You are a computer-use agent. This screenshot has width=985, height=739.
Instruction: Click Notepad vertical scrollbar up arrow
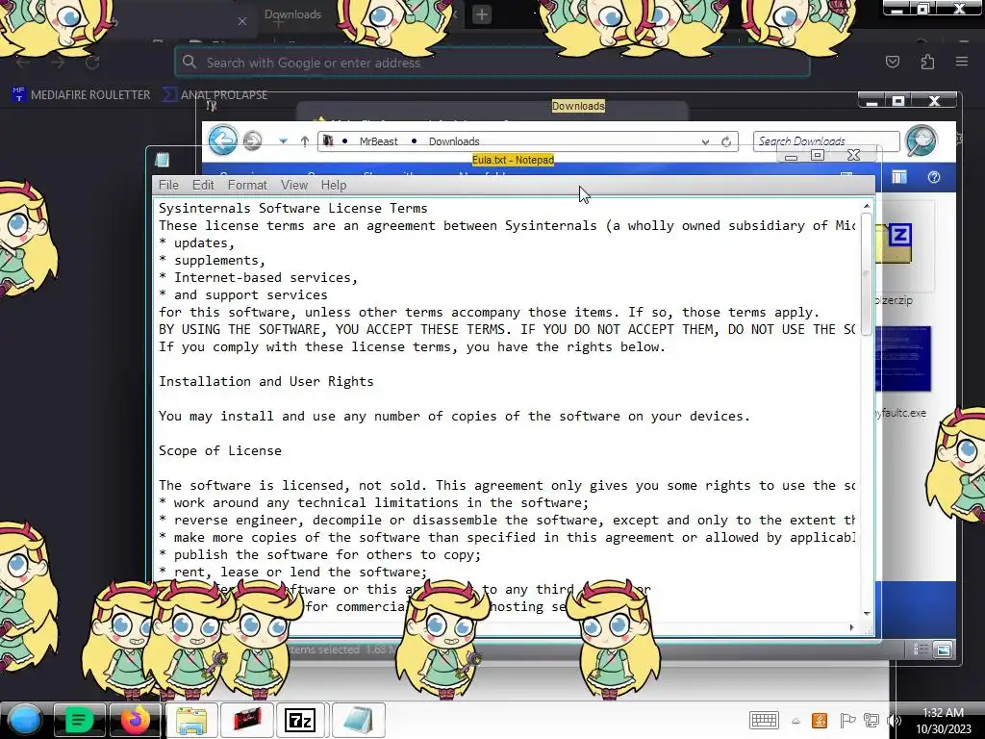(867, 206)
